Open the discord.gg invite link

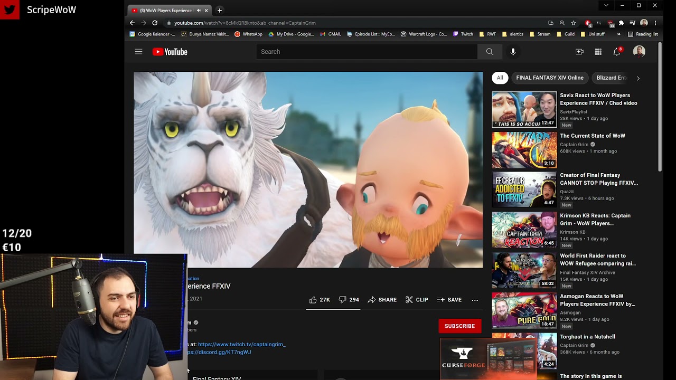(x=219, y=353)
